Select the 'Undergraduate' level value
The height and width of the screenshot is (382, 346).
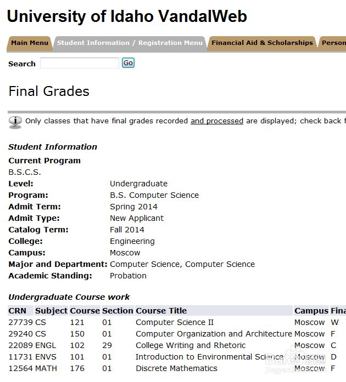pyautogui.click(x=139, y=184)
